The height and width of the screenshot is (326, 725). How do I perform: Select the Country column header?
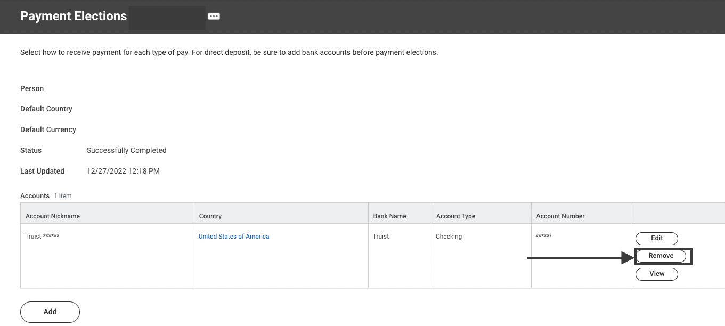point(210,216)
